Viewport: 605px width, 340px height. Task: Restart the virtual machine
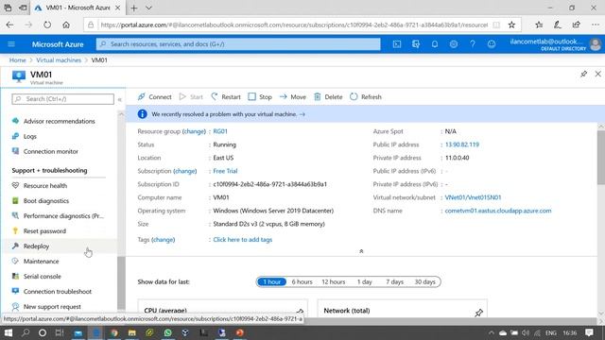[226, 96]
